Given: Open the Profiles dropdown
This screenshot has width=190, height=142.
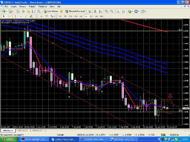Looking at the screenshot, I should (x=11, y=11).
